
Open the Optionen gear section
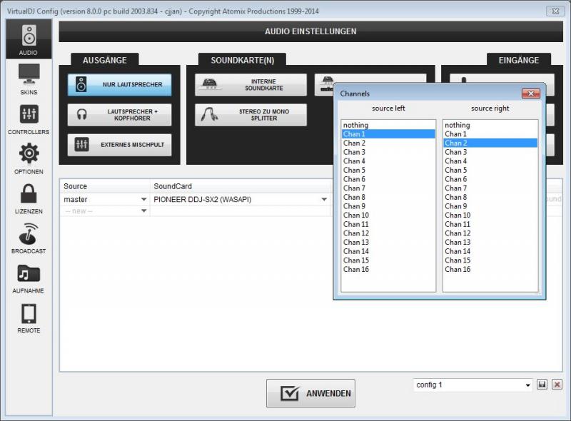(x=29, y=158)
